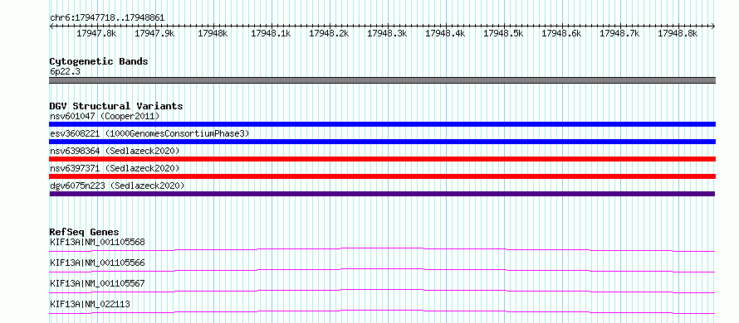Screen dimensions: 739x323
Task: Click the DGV Structural Variants track title
Action: point(116,106)
